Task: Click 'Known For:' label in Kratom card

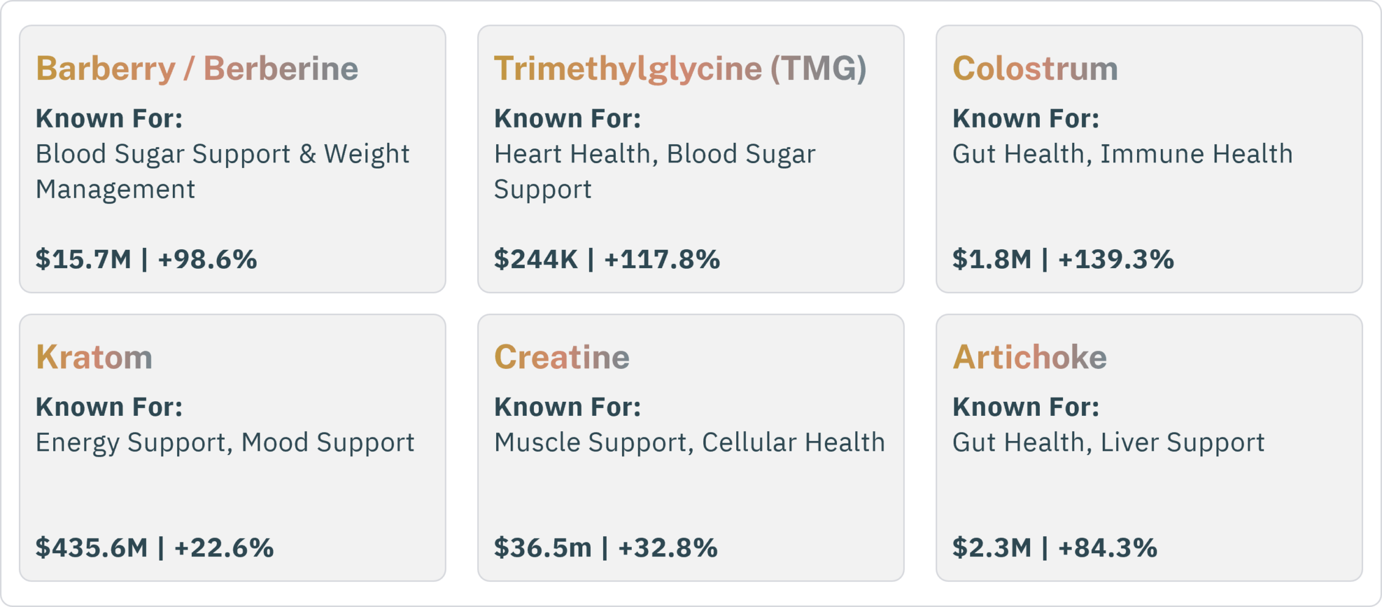Action: click(x=109, y=407)
